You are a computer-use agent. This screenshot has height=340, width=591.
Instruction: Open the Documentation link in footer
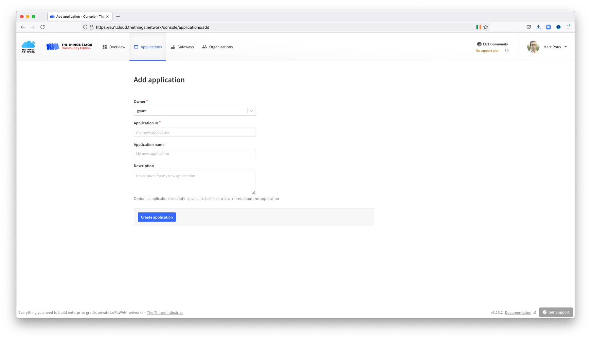click(518, 312)
